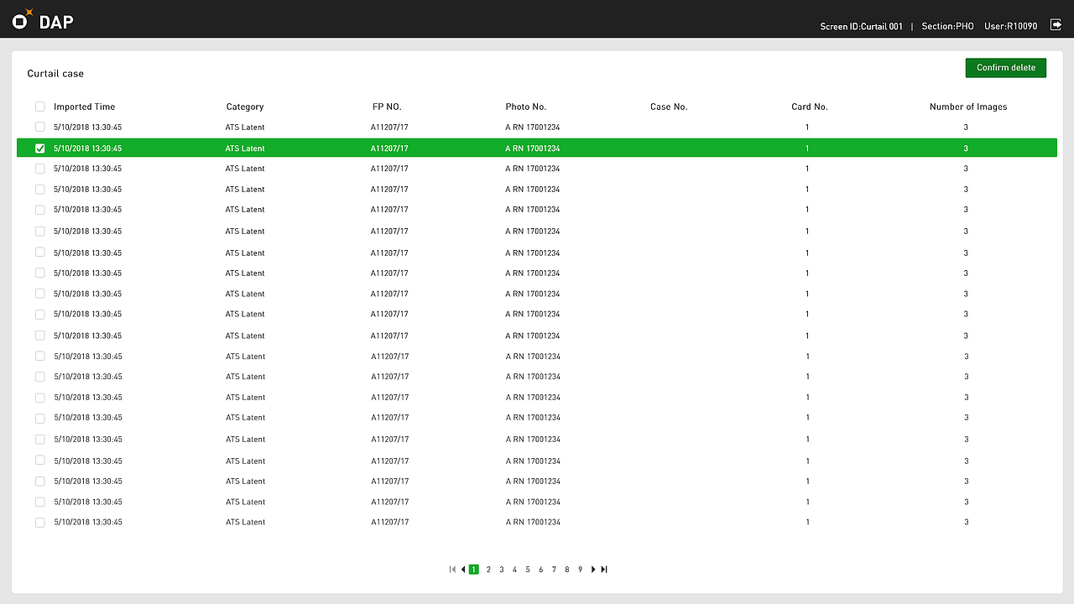Open page 5 of the results
The image size is (1074, 604).
coord(528,569)
